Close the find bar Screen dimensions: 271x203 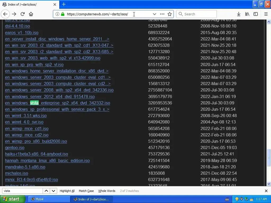coord(266,191)
